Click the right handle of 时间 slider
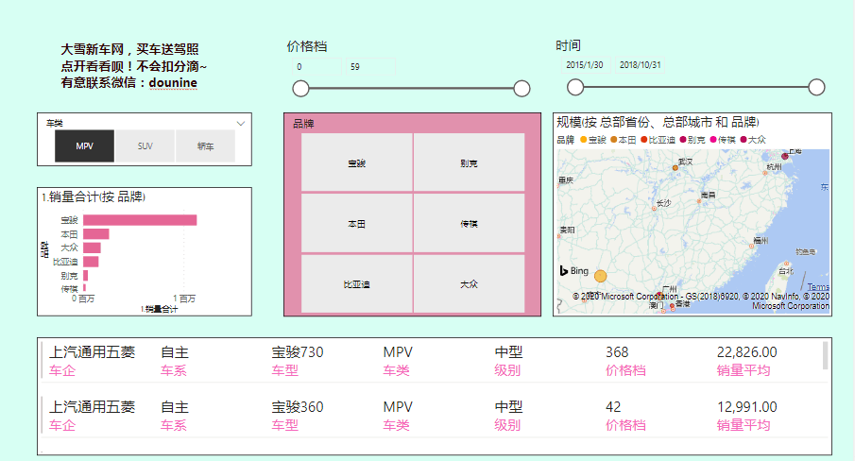 pos(816,87)
